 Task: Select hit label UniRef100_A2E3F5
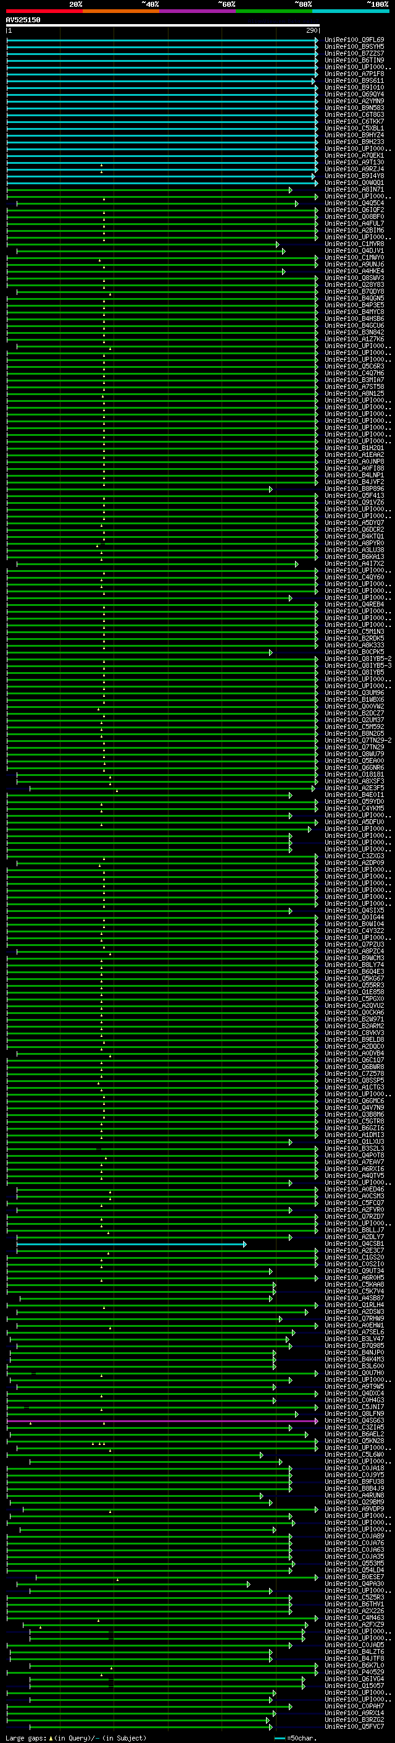[x=354, y=788]
